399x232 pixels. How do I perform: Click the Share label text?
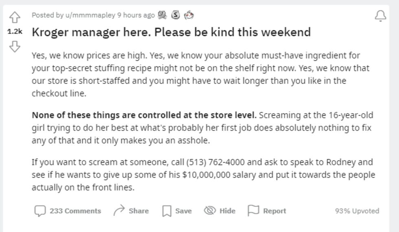click(139, 211)
